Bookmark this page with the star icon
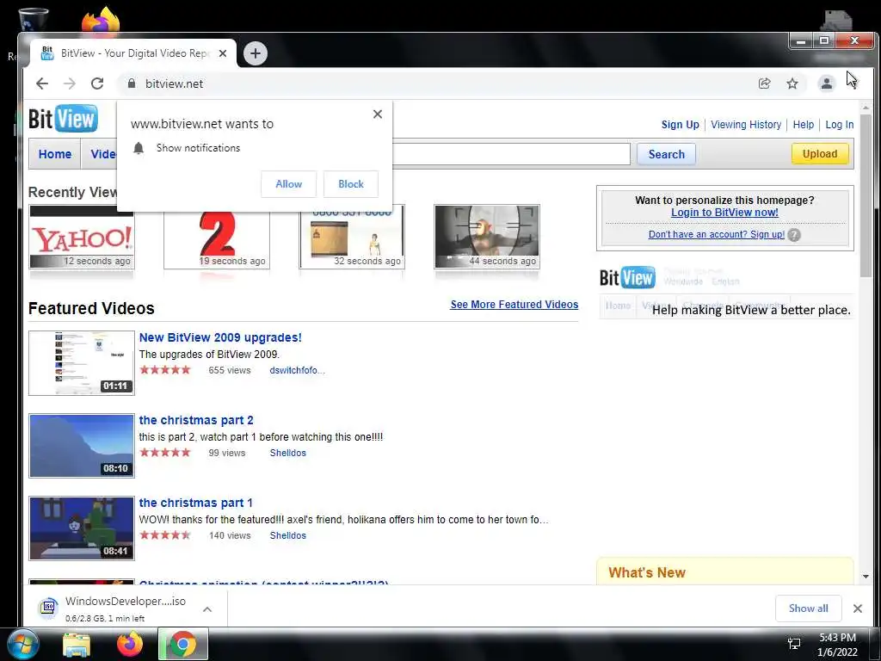The height and width of the screenshot is (661, 881). [792, 83]
